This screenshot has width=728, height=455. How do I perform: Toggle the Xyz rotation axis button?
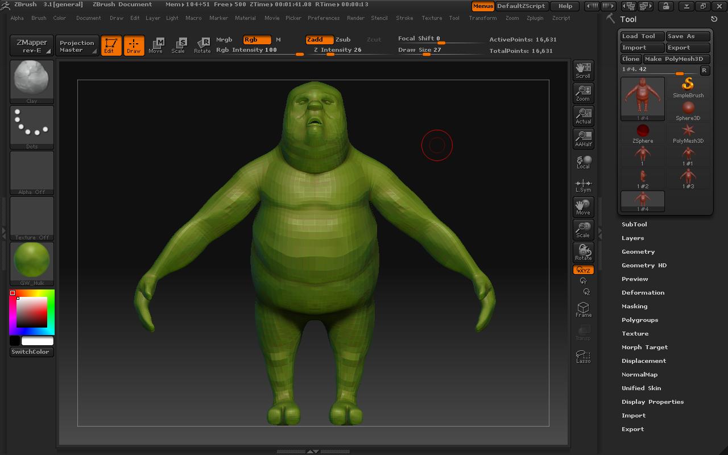point(583,270)
